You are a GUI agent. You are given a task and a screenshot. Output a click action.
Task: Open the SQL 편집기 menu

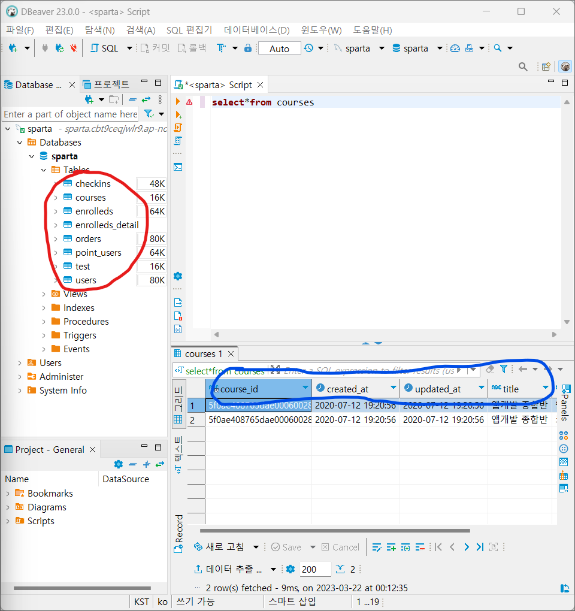189,30
